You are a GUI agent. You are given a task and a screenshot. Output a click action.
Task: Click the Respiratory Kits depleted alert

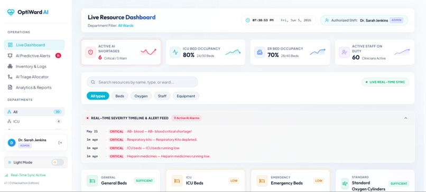(153, 140)
